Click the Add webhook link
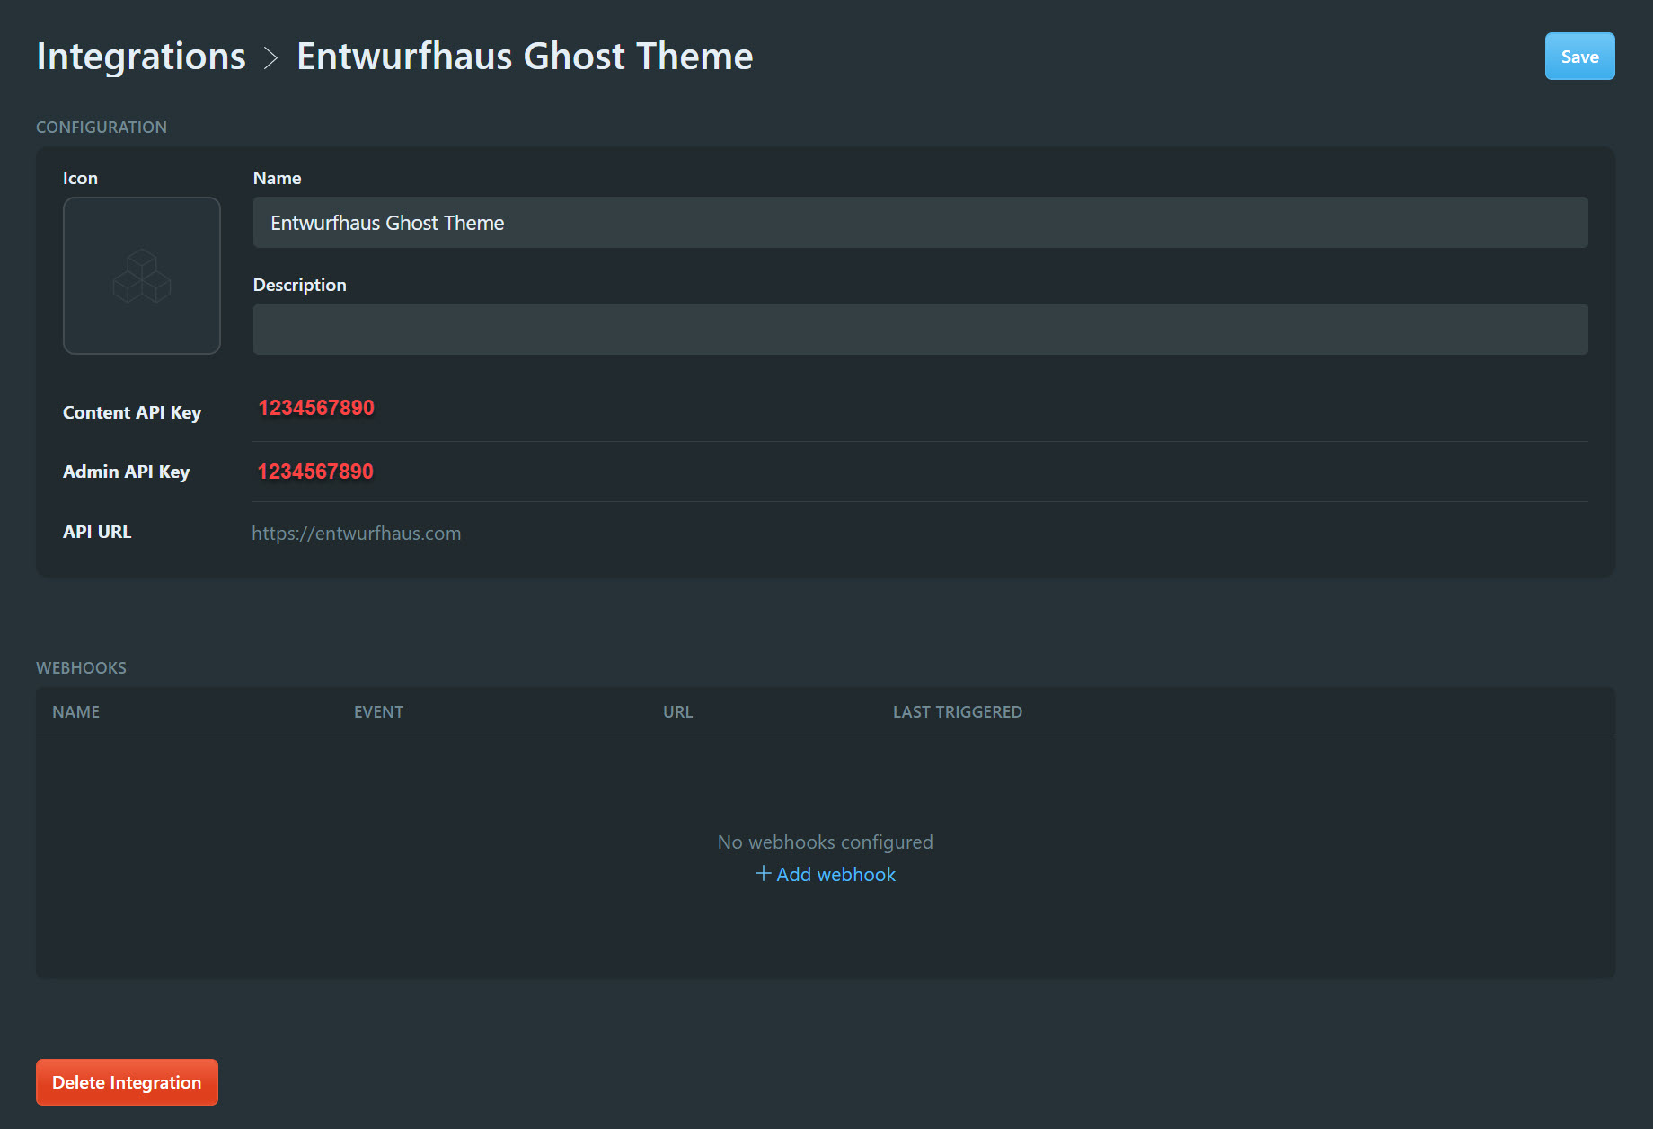This screenshot has height=1129, width=1653. click(x=826, y=874)
